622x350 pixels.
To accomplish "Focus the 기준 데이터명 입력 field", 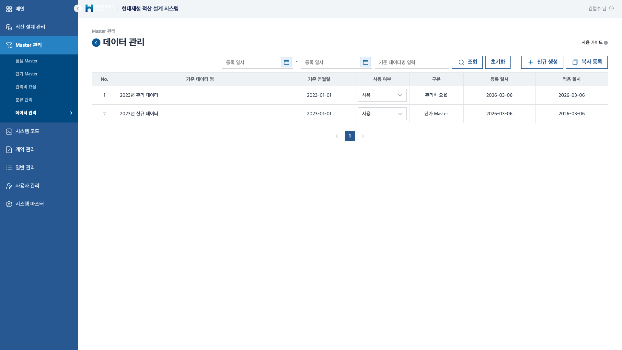I will (x=411, y=62).
